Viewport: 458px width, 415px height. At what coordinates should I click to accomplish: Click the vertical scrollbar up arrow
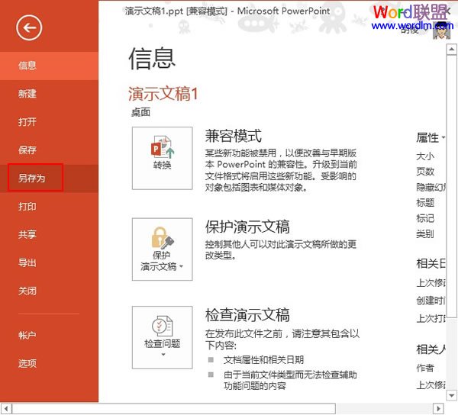point(452,50)
